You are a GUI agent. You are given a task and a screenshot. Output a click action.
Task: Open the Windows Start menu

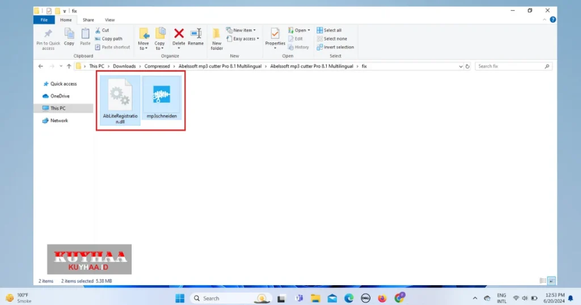point(180,298)
